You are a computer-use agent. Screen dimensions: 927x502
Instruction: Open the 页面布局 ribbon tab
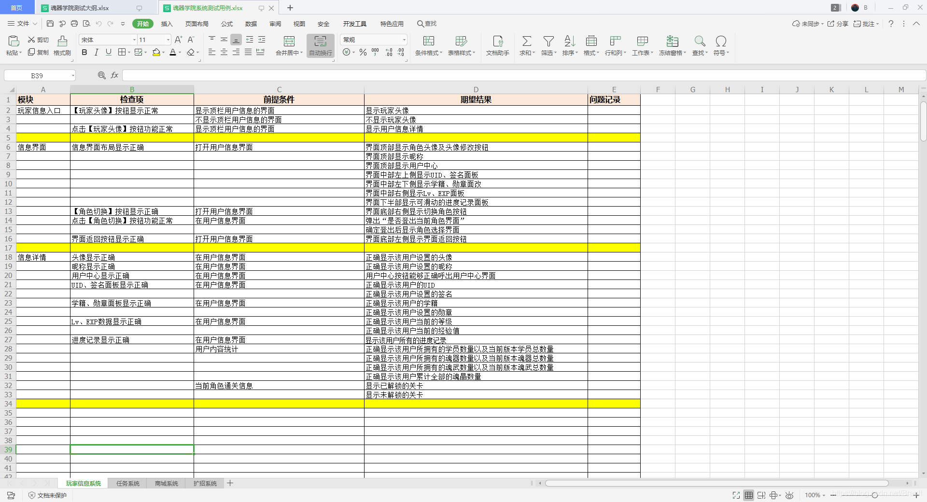[x=197, y=24]
